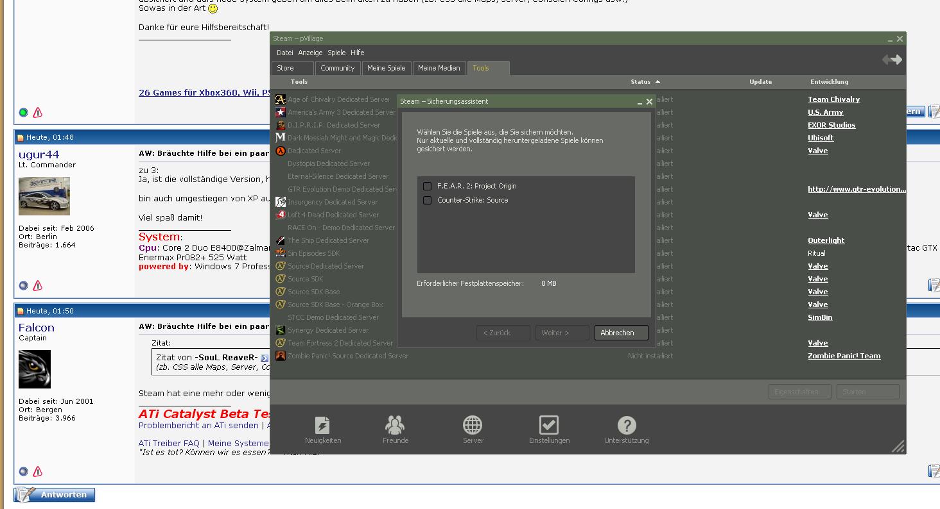Open Anzeige menu in Steam
This screenshot has height=509, width=940.
click(x=310, y=53)
